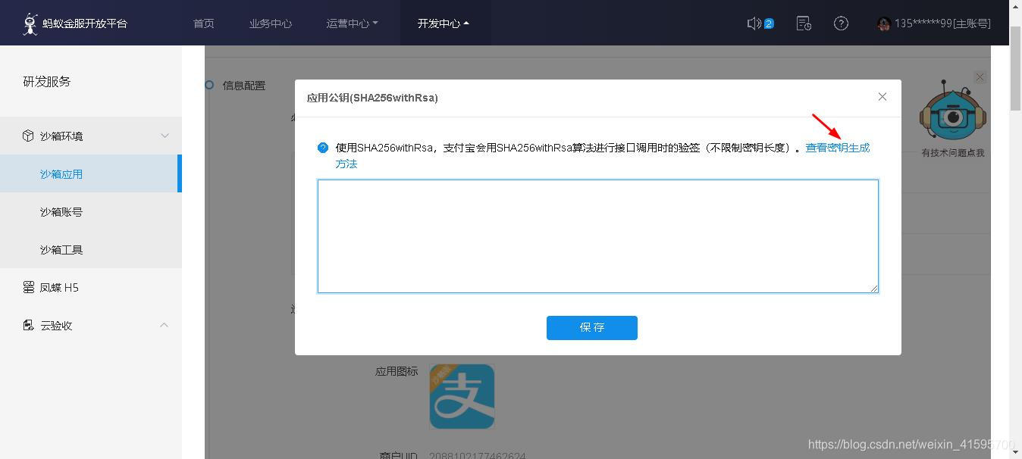Focus the public key text area
The width and height of the screenshot is (1022, 459).
[597, 236]
